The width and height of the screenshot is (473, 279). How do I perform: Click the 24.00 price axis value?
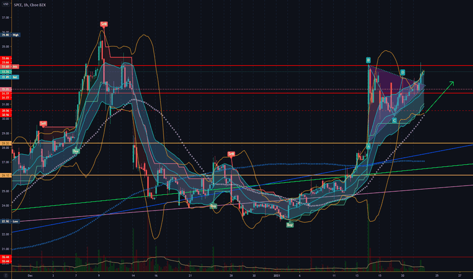click(6, 206)
